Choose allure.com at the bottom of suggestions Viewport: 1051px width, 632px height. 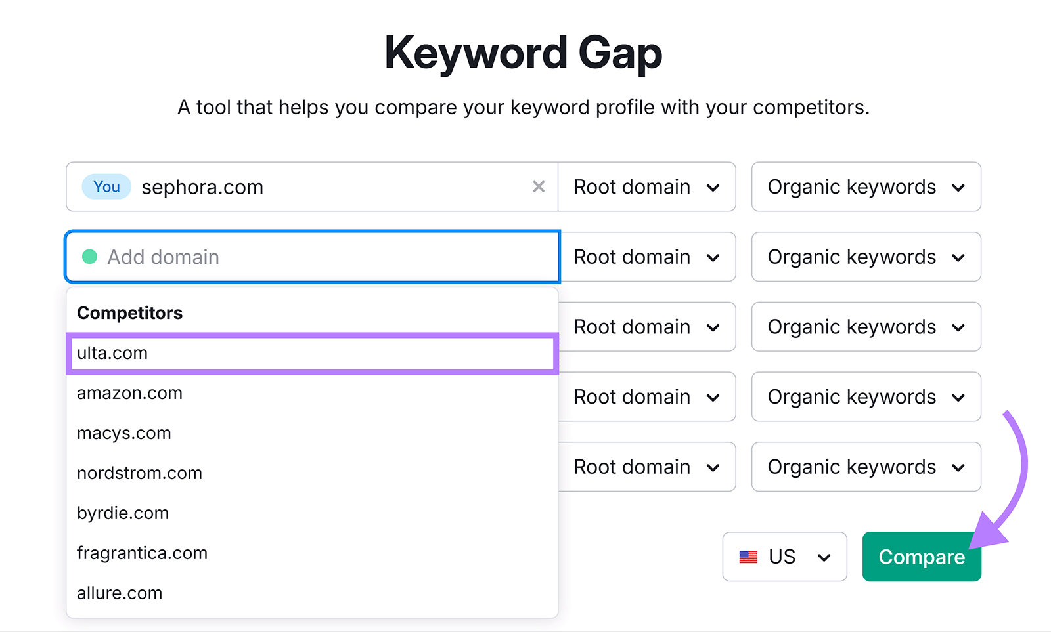point(120,593)
